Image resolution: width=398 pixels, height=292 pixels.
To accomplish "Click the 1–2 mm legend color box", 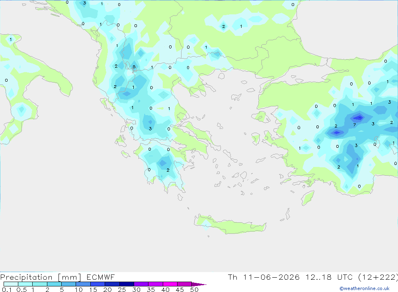I will (x=40, y=284).
